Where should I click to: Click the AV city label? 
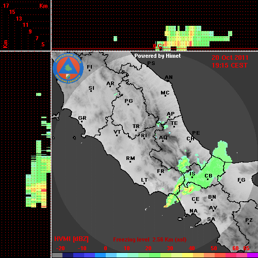(213, 208)
